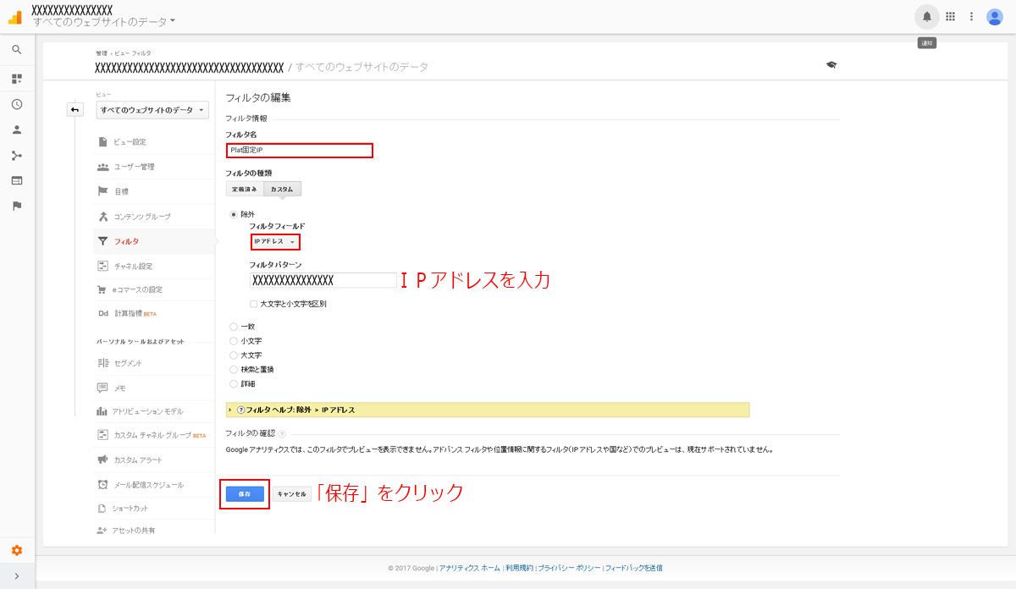Open the user account avatar
The image size is (1016, 589).
995,16
